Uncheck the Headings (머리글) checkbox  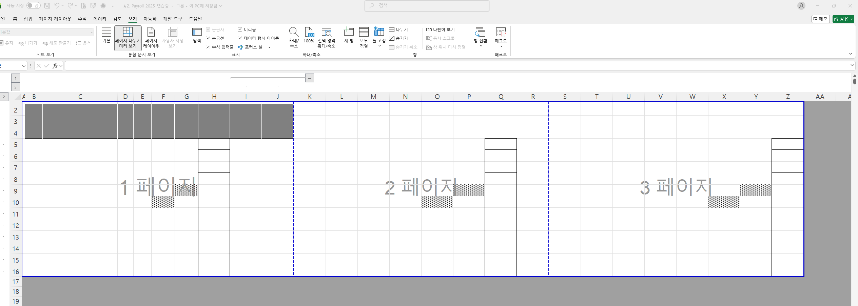click(240, 29)
